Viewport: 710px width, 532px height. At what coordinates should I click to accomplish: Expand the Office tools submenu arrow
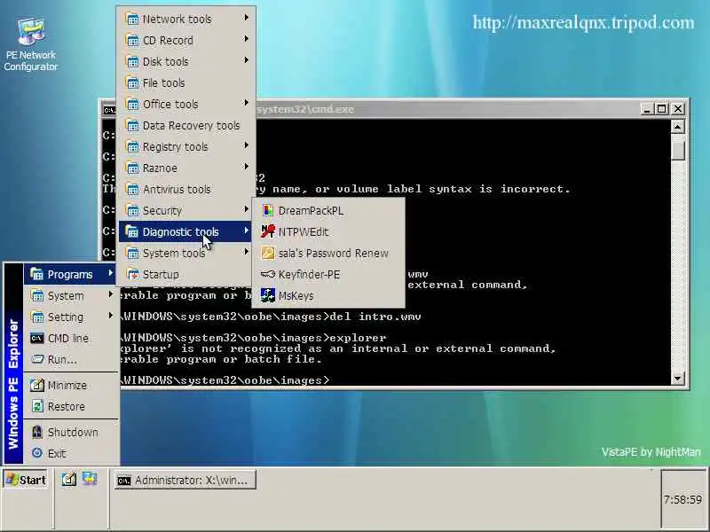(246, 103)
